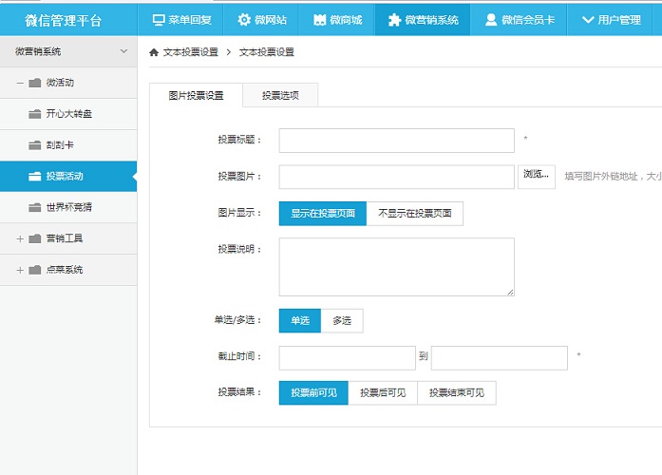Open the 微信会员卡 top menu
Screen dimensions: 662x475
coord(519,20)
